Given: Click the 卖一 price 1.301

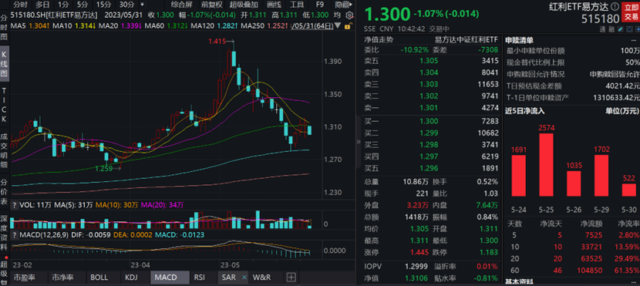Looking at the screenshot, I should (x=429, y=108).
